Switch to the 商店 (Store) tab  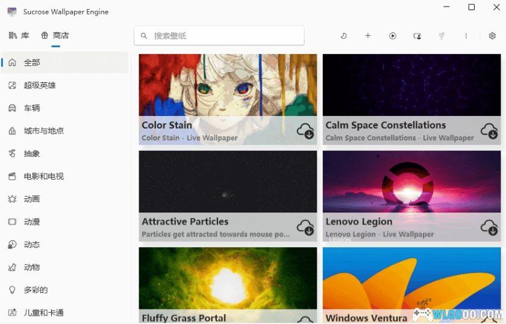point(55,35)
